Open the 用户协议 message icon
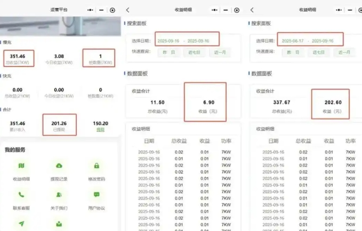The image size is (362, 231). [x=96, y=195]
